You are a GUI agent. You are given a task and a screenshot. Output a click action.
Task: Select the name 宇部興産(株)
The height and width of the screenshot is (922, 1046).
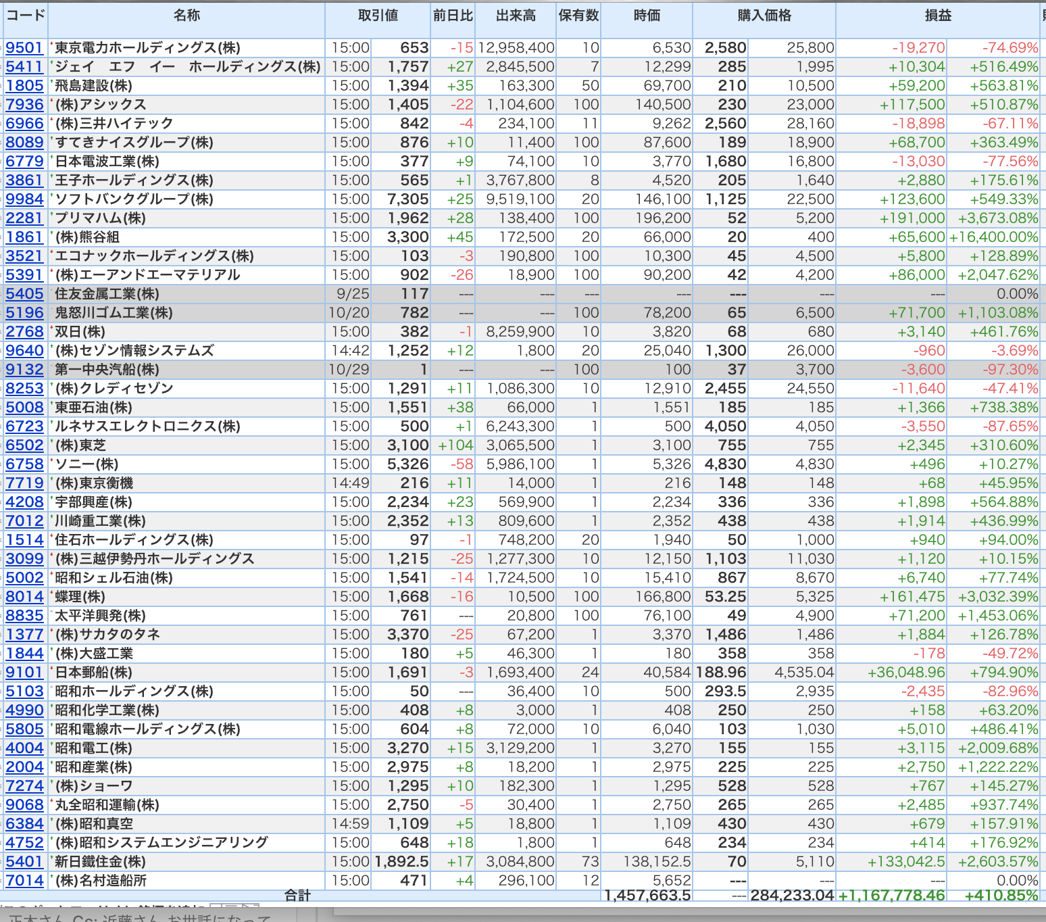click(x=93, y=502)
